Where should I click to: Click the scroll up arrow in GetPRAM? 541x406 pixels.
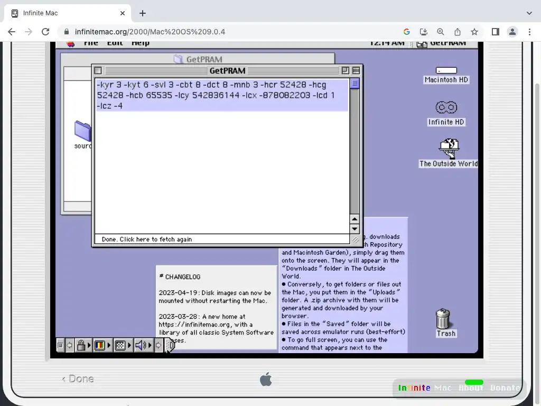pyautogui.click(x=355, y=219)
